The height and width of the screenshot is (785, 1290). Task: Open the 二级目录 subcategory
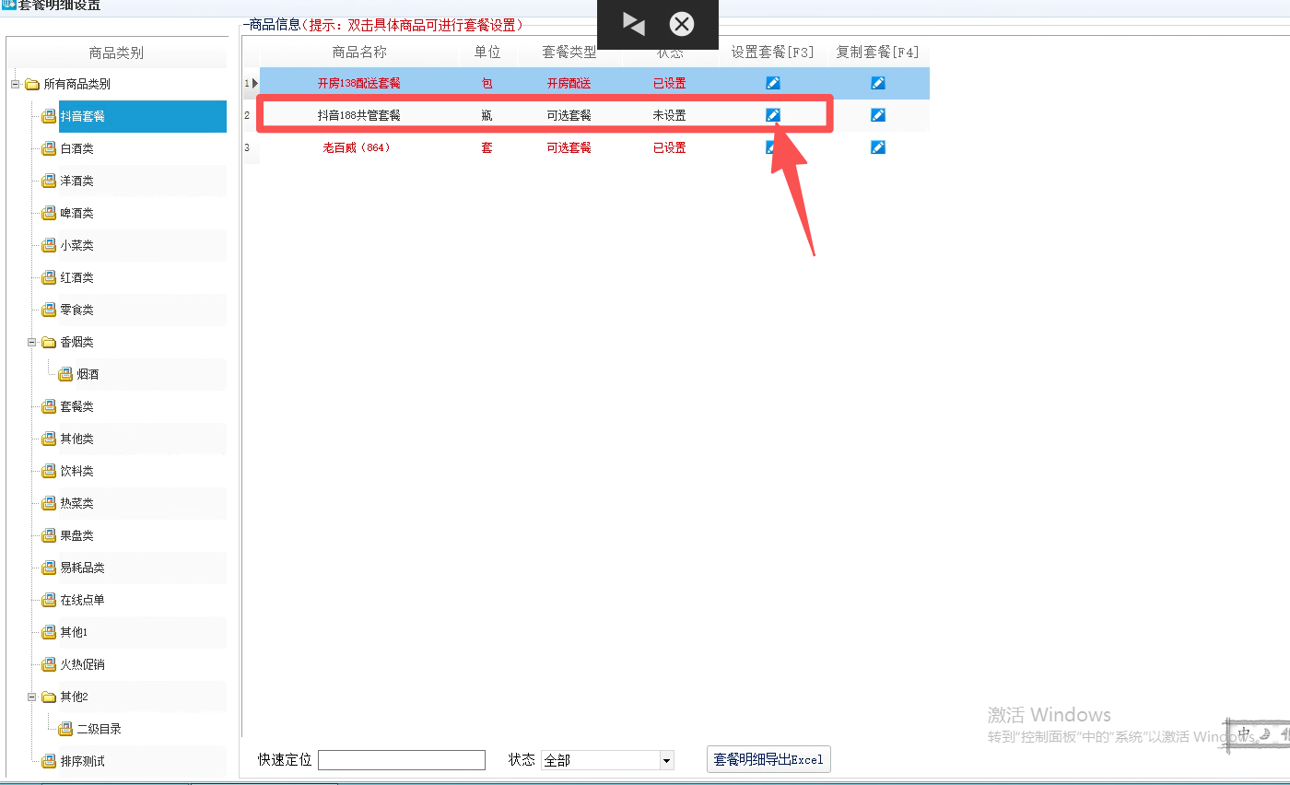tap(99, 729)
